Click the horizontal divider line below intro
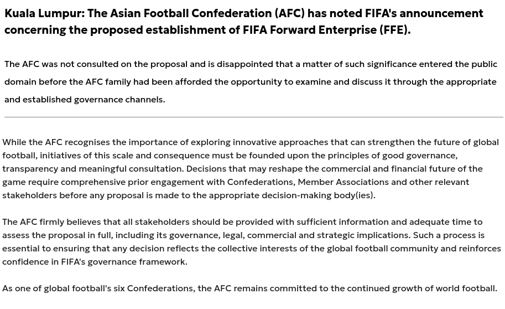This screenshot has height=309, width=505. click(x=254, y=117)
